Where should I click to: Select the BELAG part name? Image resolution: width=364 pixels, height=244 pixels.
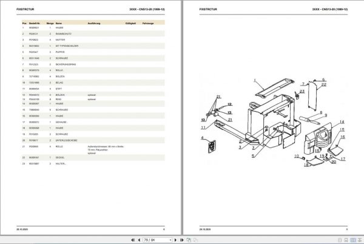(59, 83)
